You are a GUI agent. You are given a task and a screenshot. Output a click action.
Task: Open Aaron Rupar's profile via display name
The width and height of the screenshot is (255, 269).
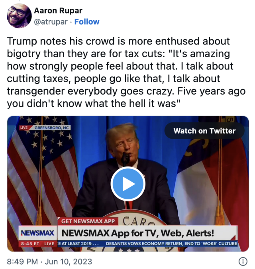point(58,11)
